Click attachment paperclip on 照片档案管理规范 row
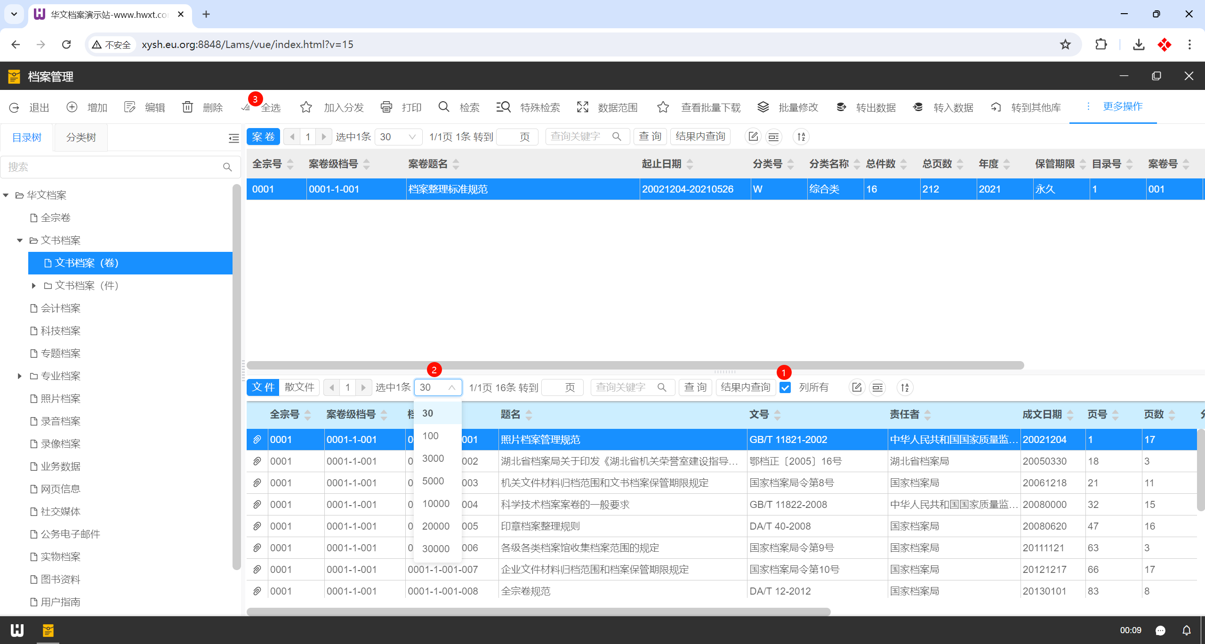Viewport: 1205px width, 644px height. 257,440
